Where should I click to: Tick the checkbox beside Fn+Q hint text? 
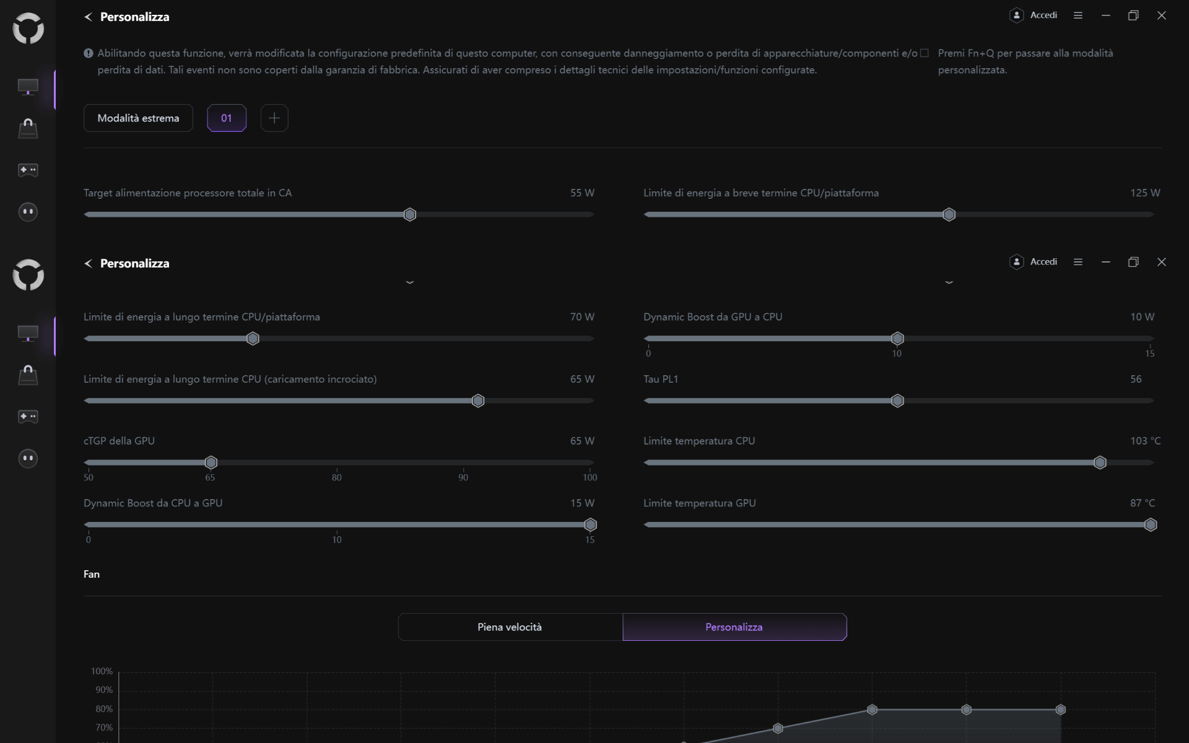(924, 53)
